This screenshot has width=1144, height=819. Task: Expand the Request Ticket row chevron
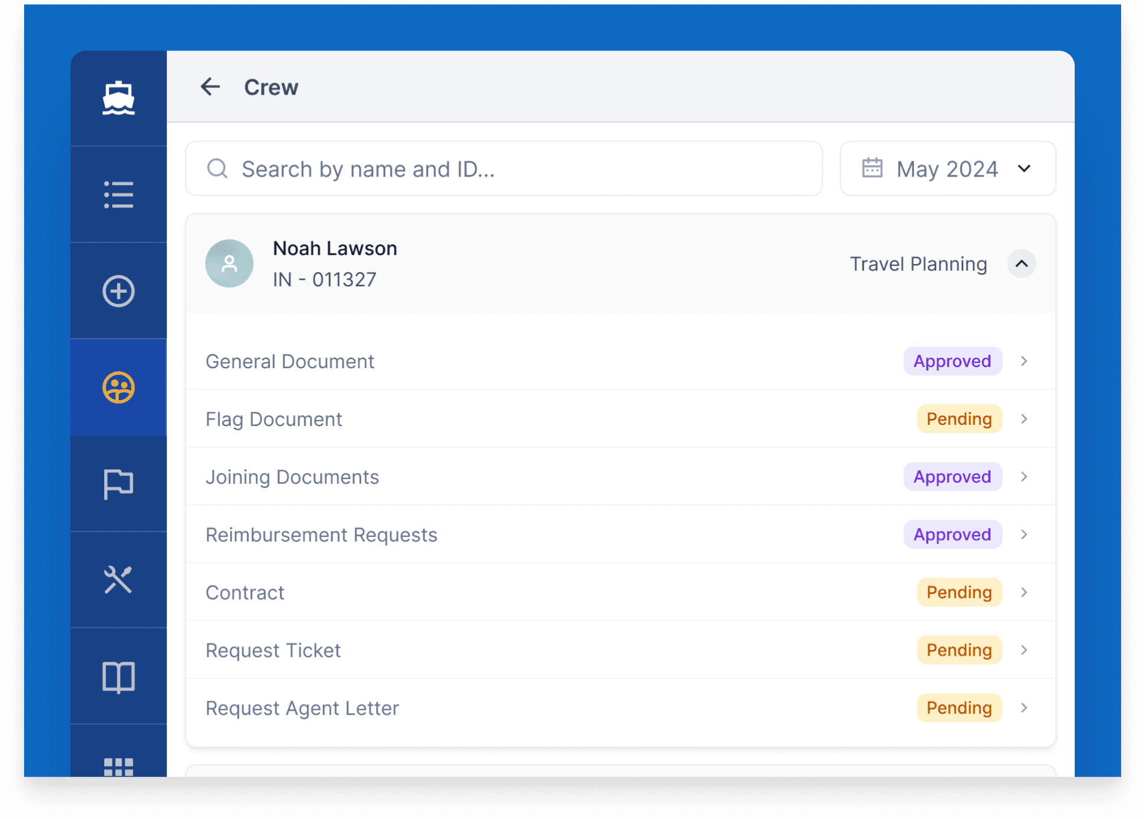point(1023,650)
